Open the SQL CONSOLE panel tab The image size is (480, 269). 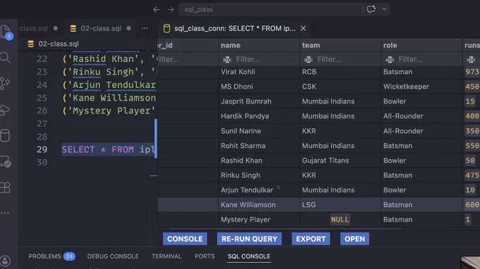249,256
